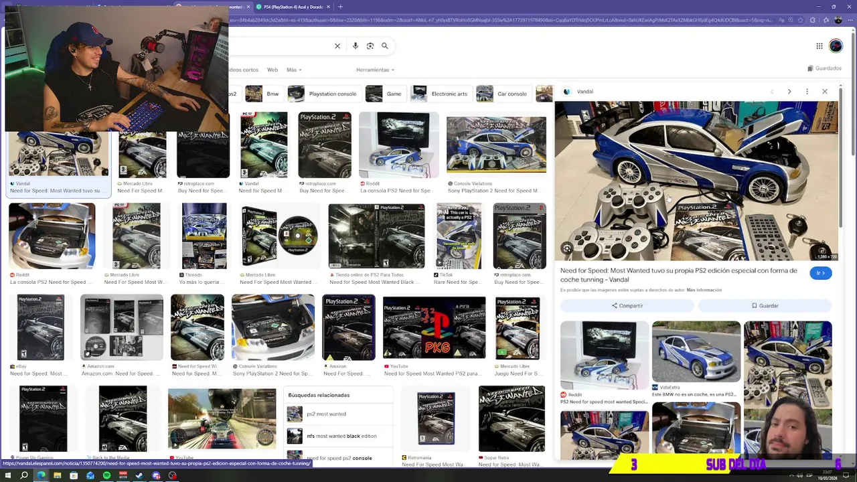Viewport: 857px width, 482px height.
Task: Click the magnifying glass search icon
Action: click(x=385, y=46)
